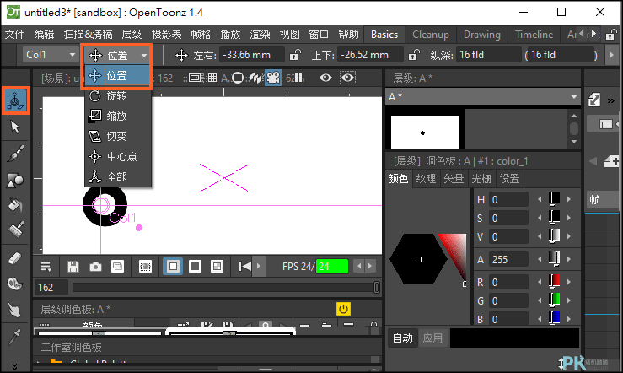Click the green FPS 24 field

click(x=332, y=267)
